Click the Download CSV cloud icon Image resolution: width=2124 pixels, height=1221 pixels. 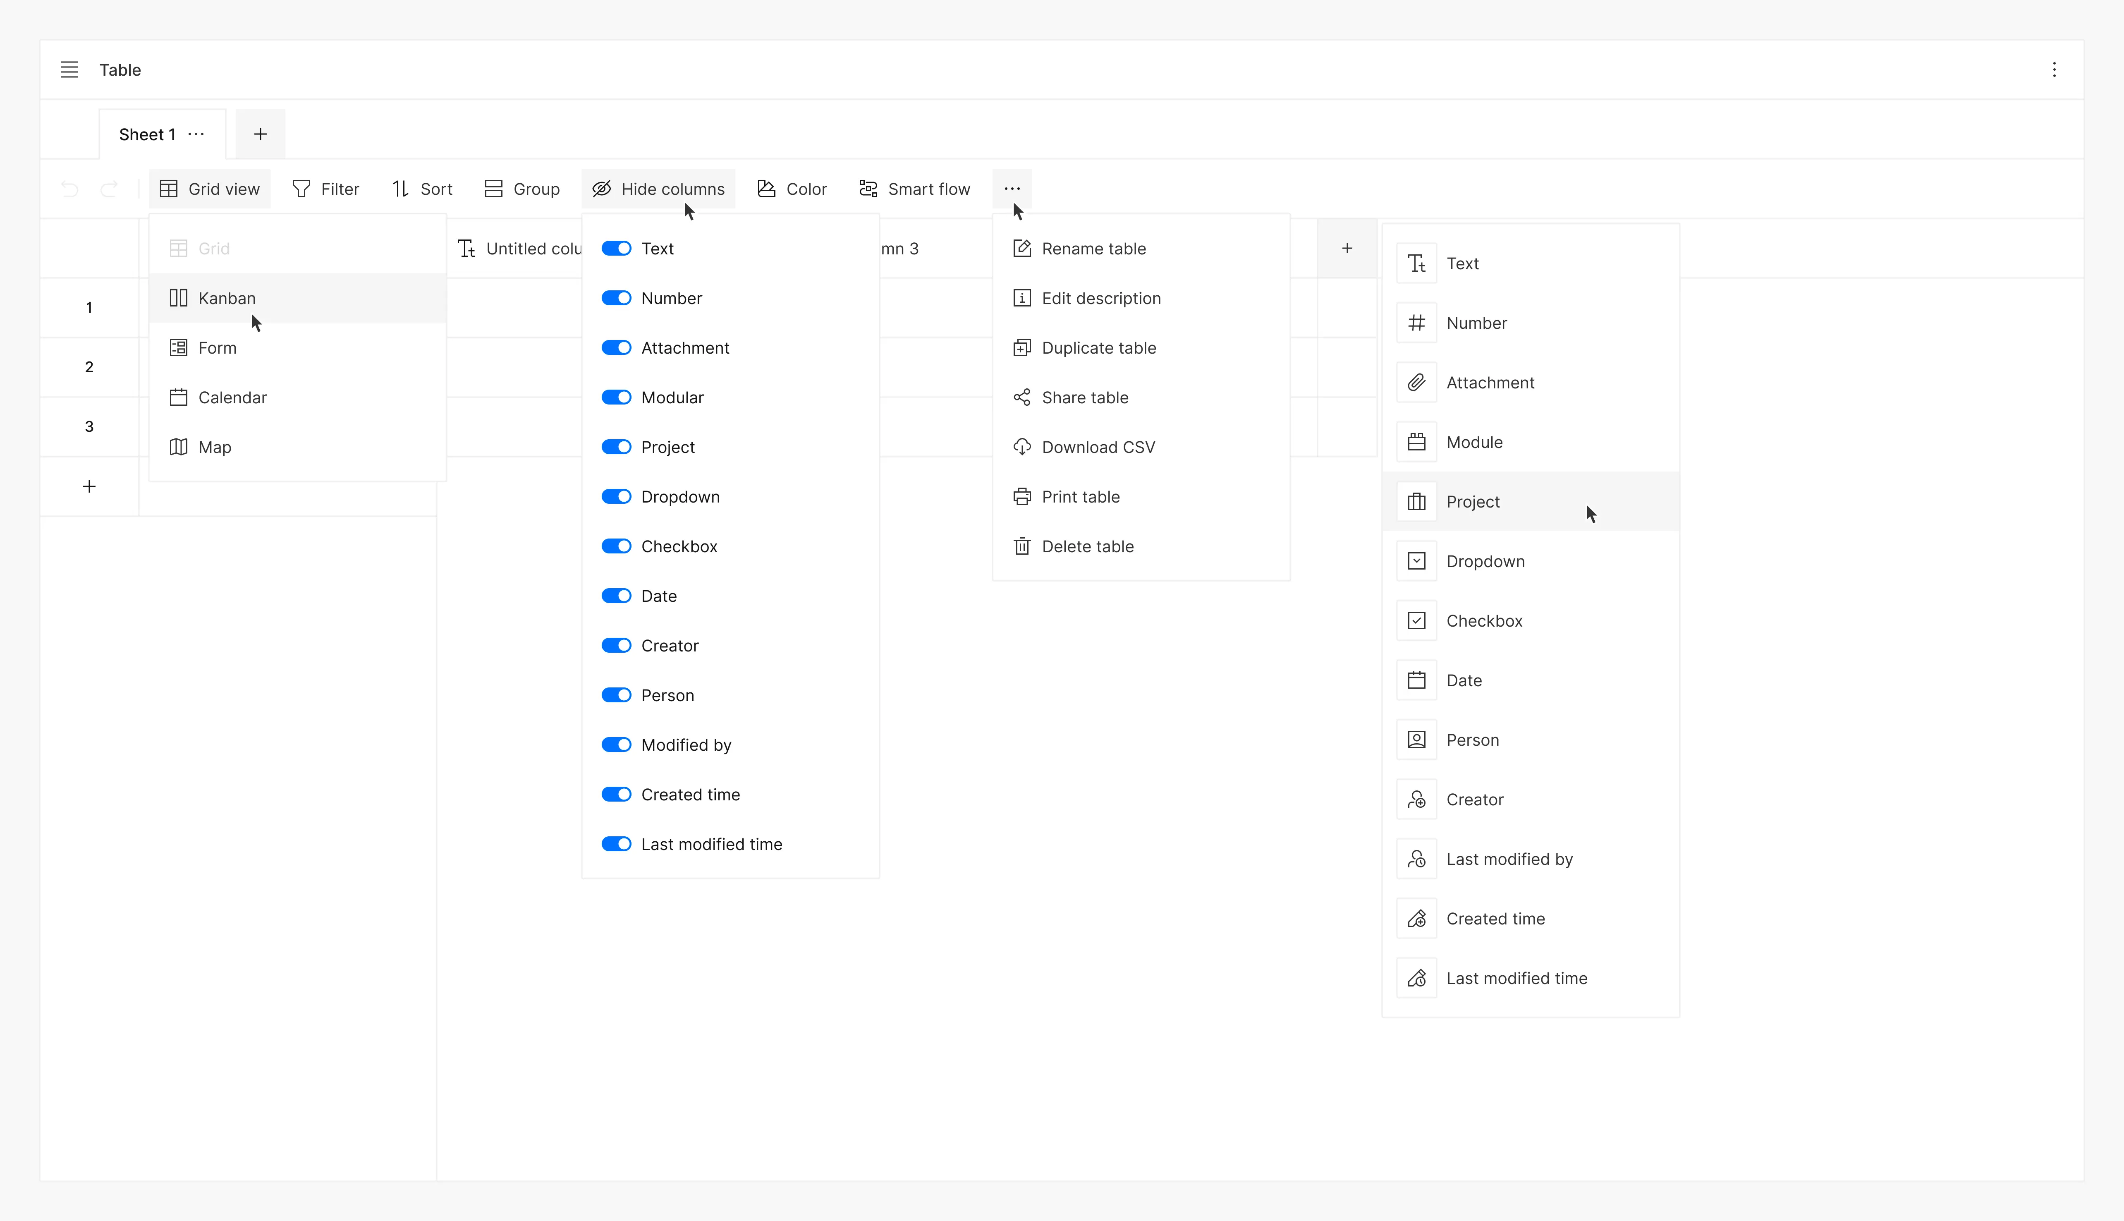[1022, 447]
